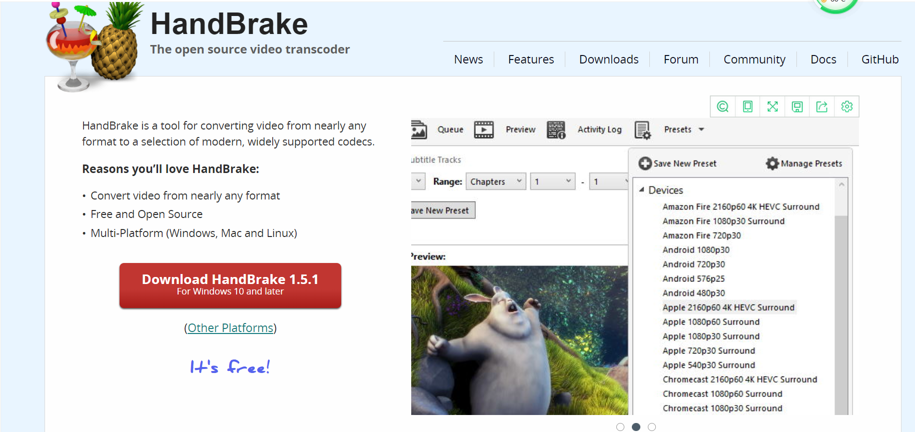Click the green share arrow icon

coord(822,106)
